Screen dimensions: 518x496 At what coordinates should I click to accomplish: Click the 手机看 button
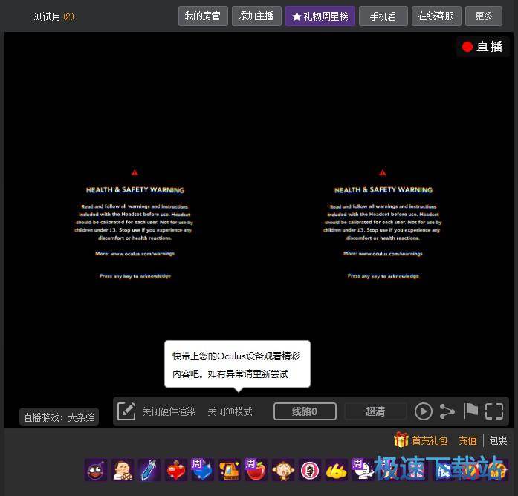(383, 16)
